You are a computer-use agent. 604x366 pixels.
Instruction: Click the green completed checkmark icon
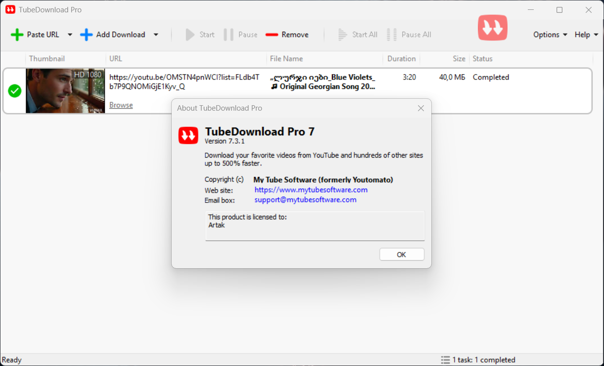(x=15, y=91)
